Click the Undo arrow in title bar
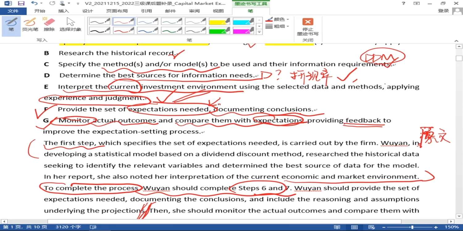Image resolution: width=463 pixels, height=231 pixels. tap(34, 3)
